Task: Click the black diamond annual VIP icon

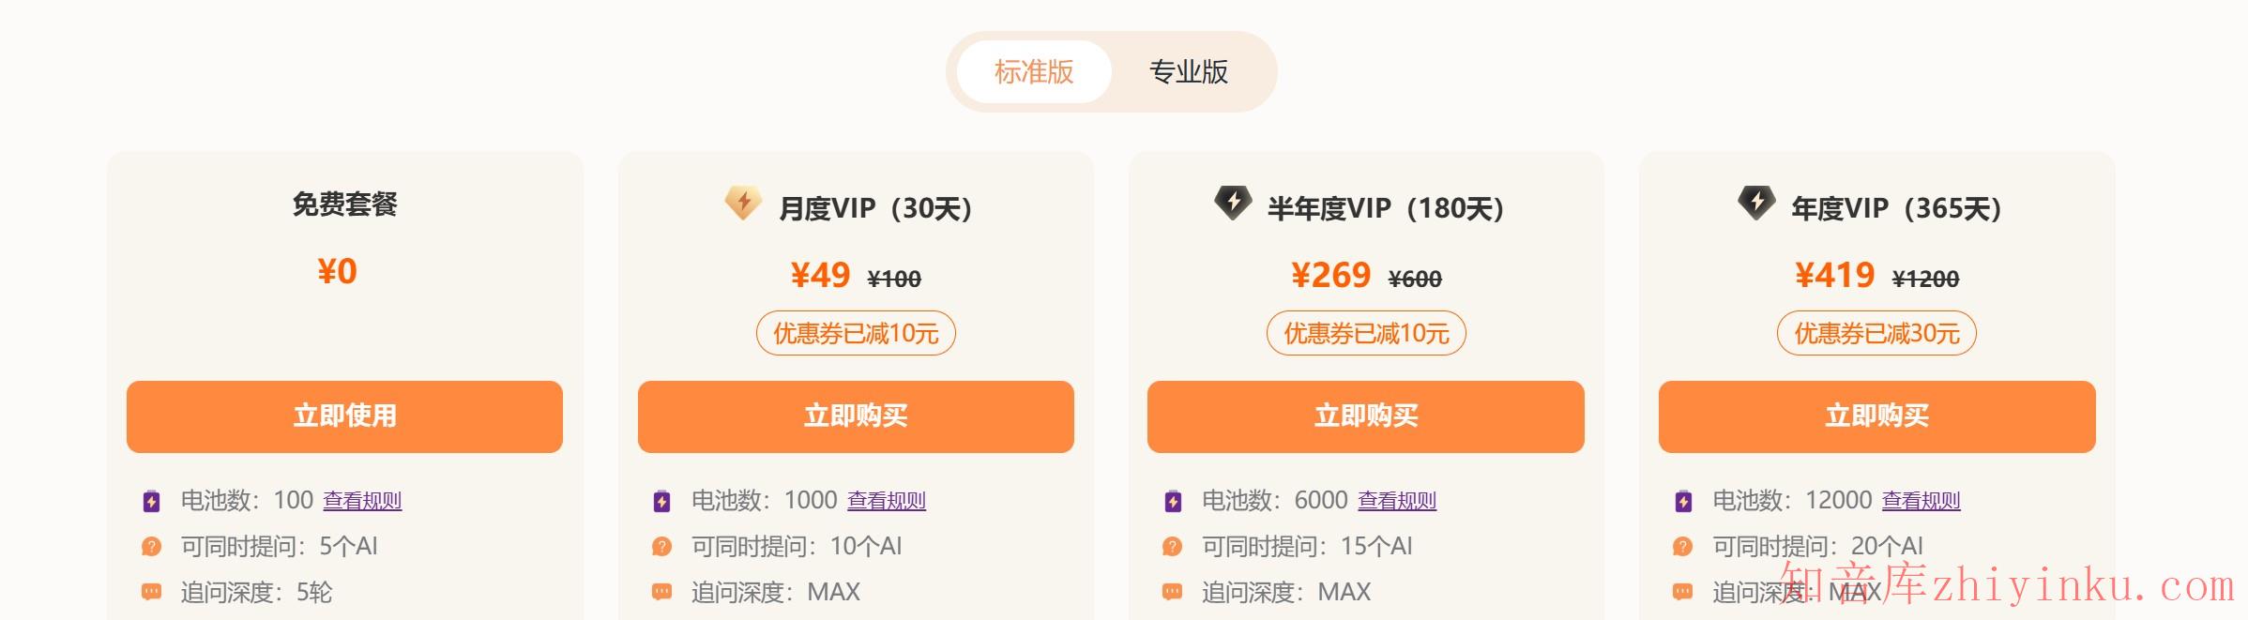Action: 1756,203
